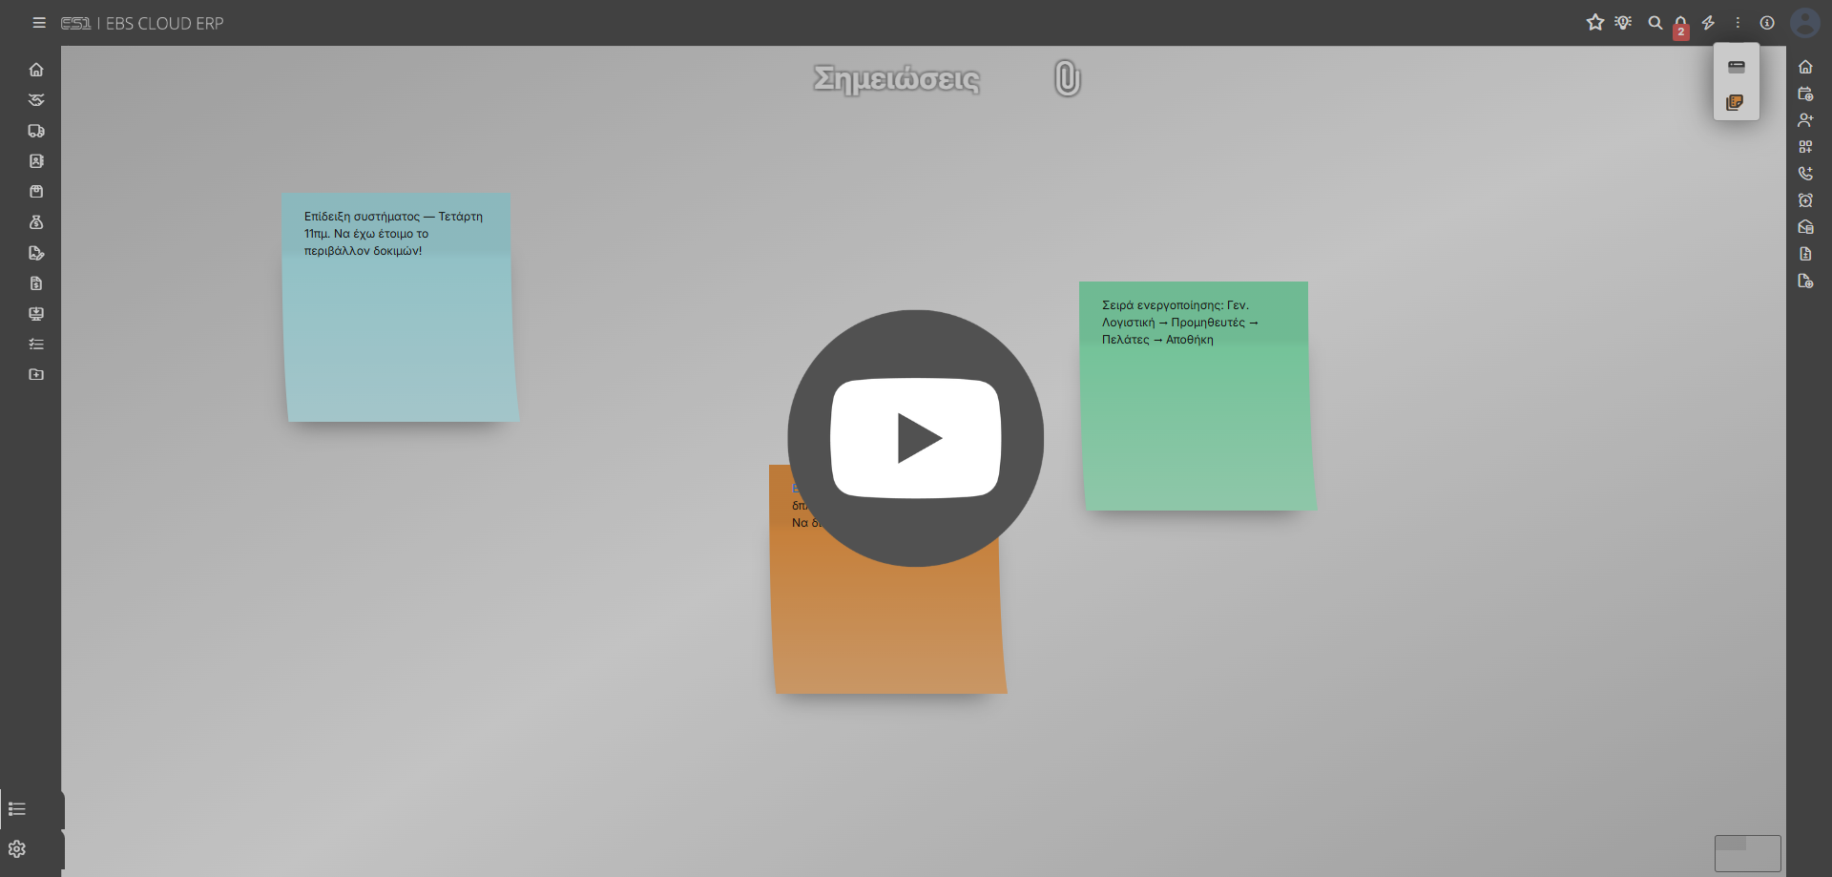
Task: Click text 'Σειρά ενεργοποίησης: Γεν.'
Action: pos(1176,305)
